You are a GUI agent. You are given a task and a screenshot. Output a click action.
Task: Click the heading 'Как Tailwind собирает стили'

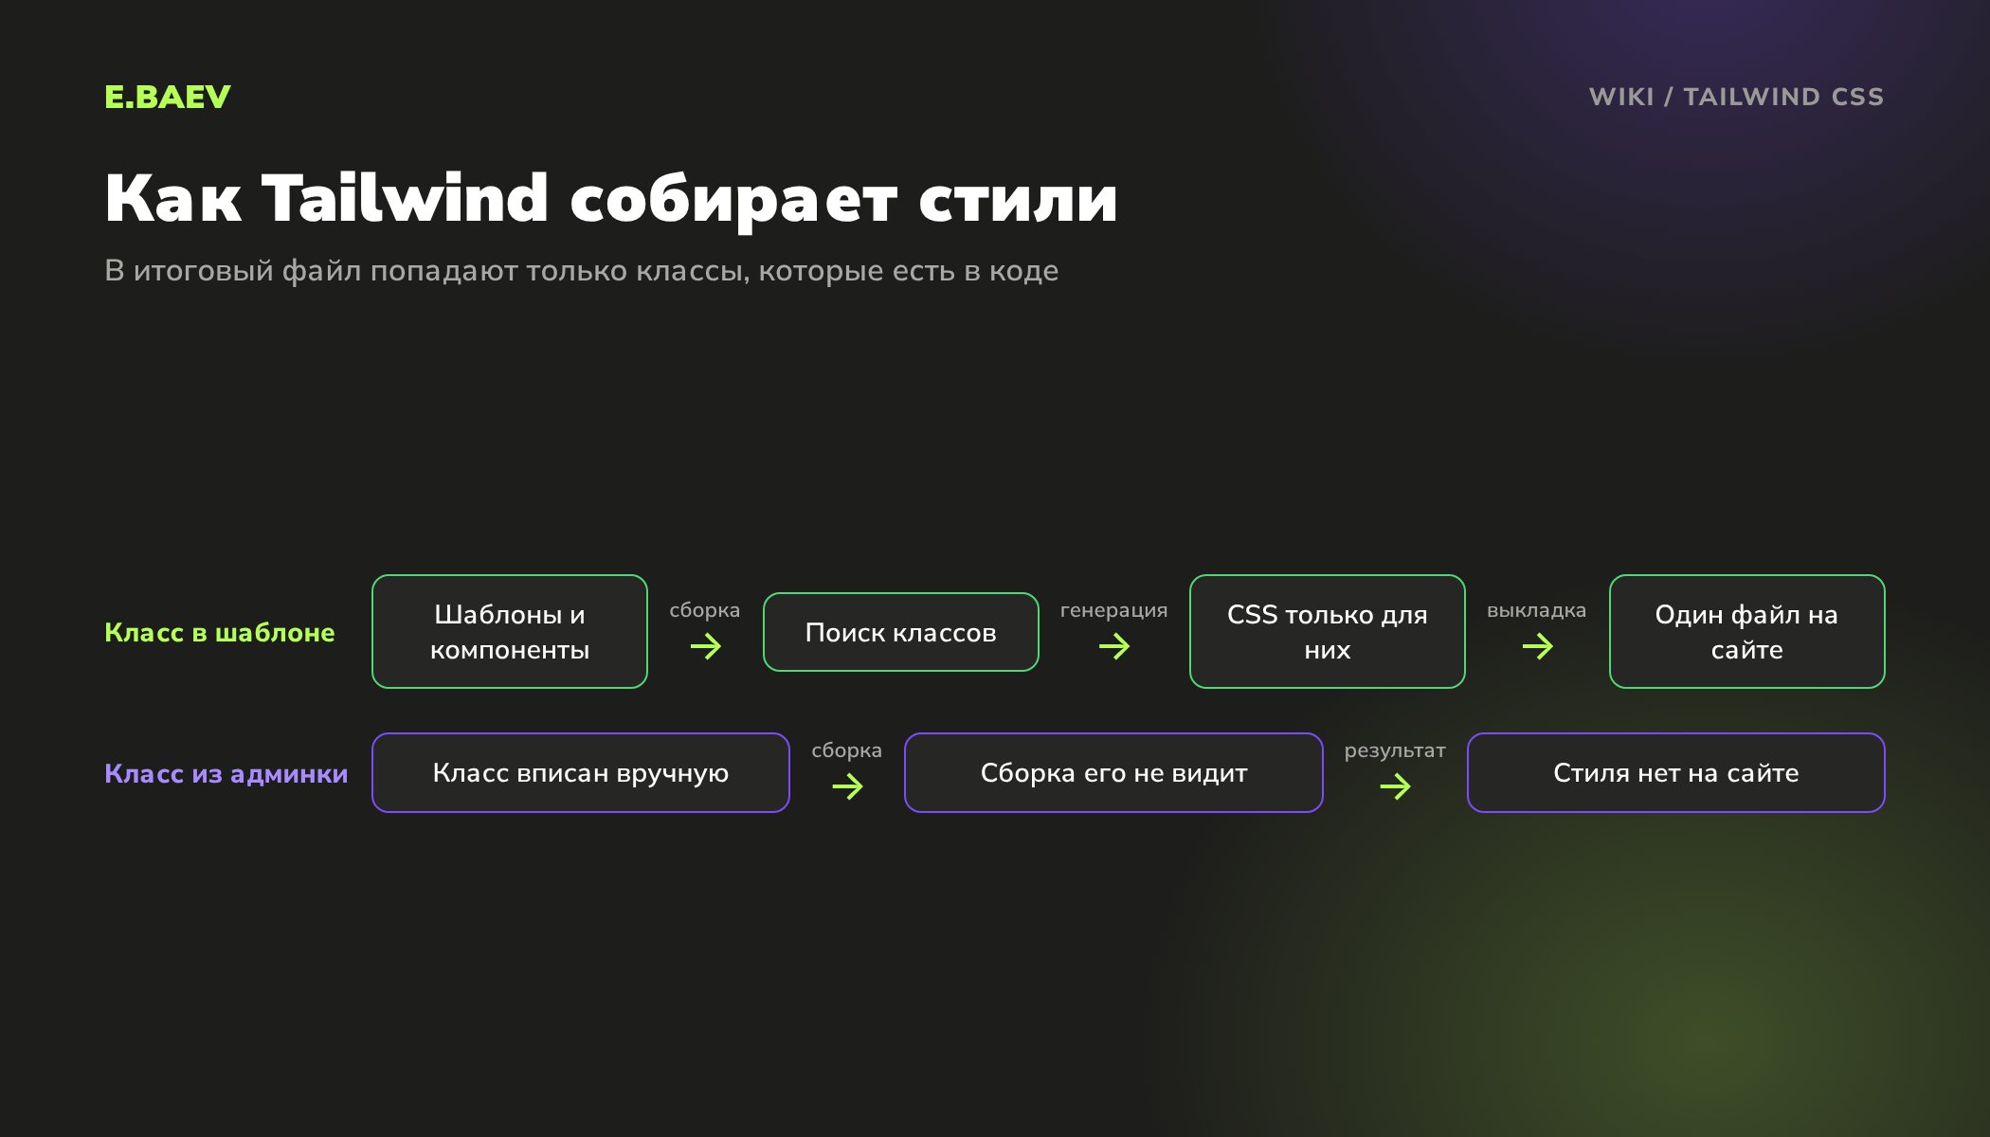611,199
